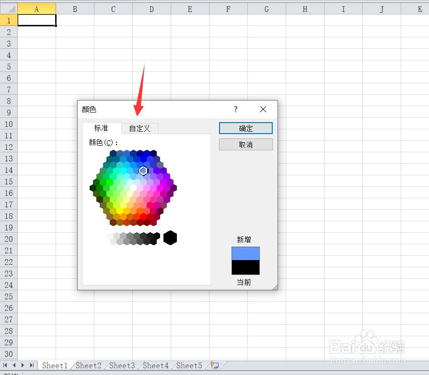The width and height of the screenshot is (429, 375).
Task: Click the dialog resize grip icon
Action: (274, 286)
